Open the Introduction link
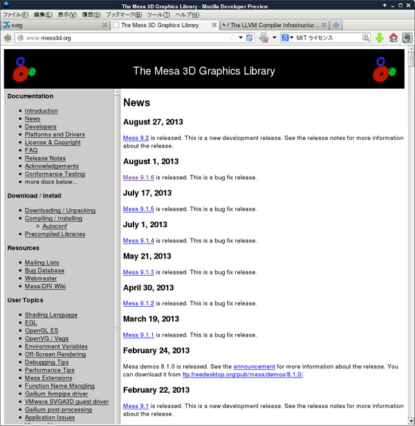The image size is (415, 426). click(41, 111)
